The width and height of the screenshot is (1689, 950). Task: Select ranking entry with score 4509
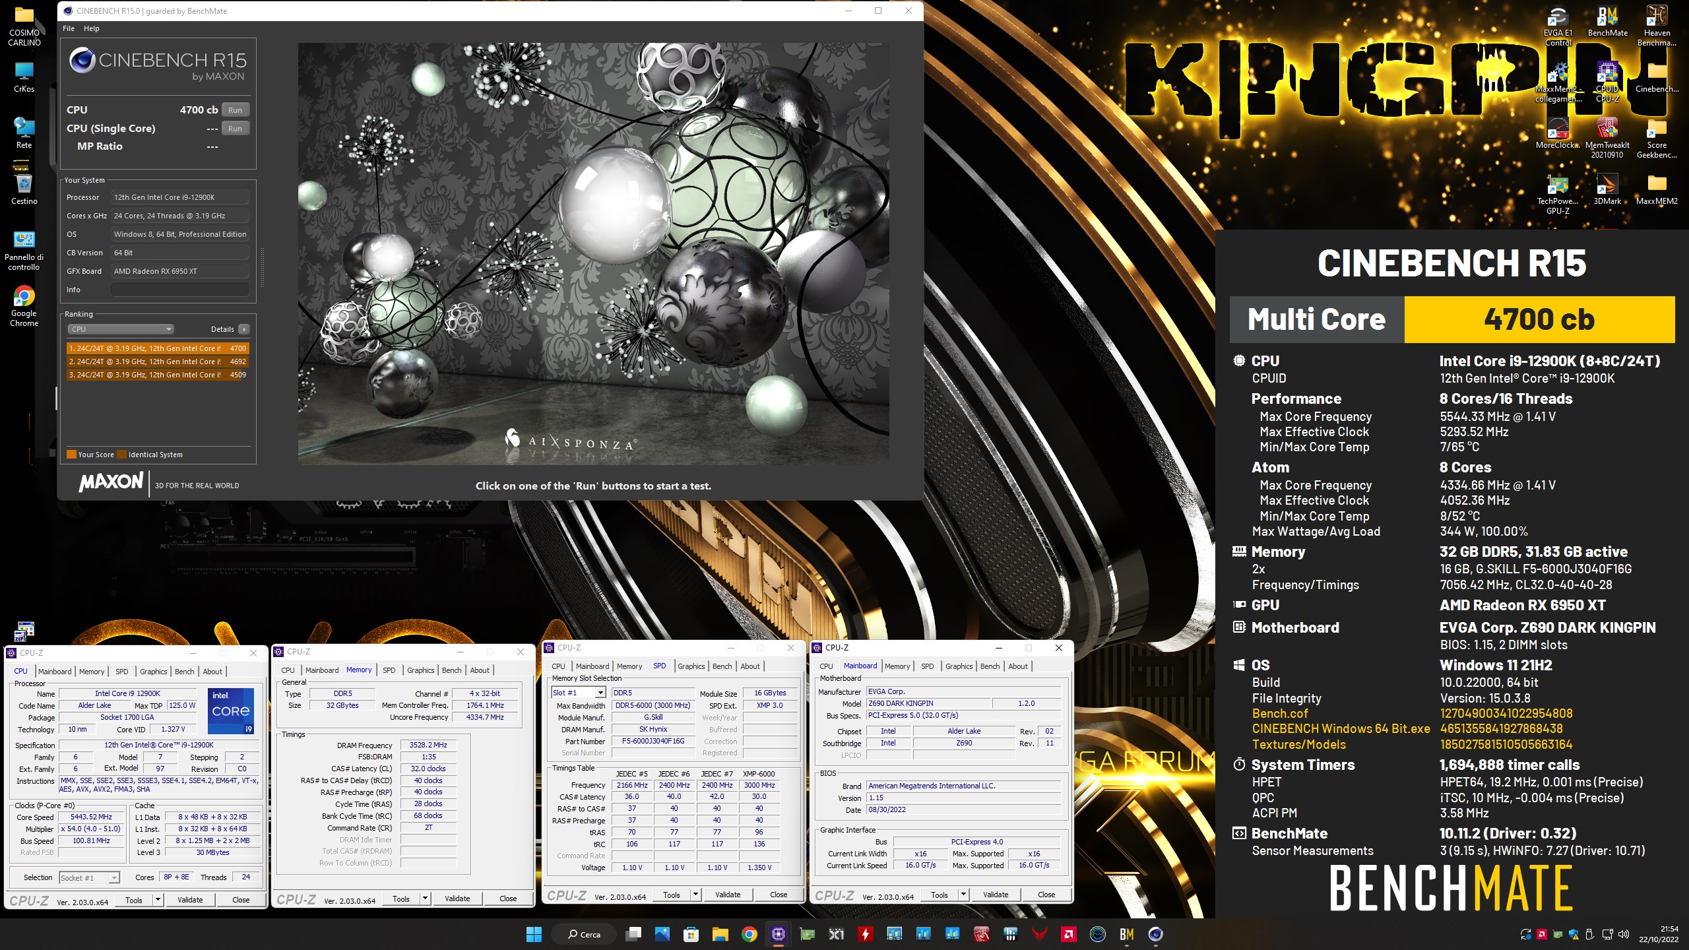[157, 375]
